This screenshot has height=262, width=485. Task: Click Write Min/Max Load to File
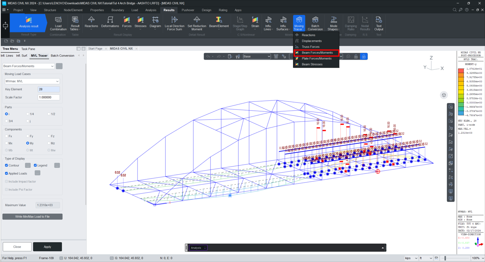point(32,217)
